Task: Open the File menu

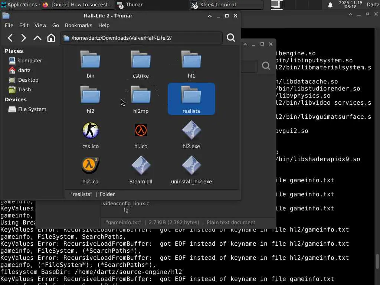Action: click(x=9, y=25)
